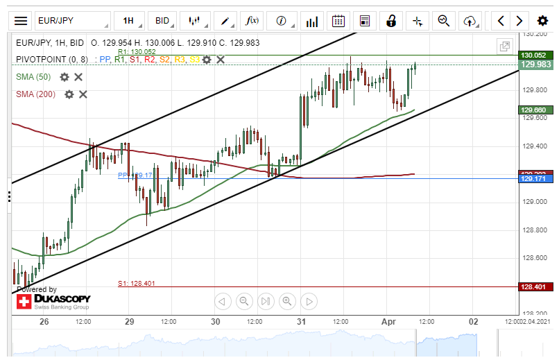The height and width of the screenshot is (360, 559).
Task: Click the magnifier zoom tool in toolbar
Action: pyautogui.click(x=444, y=21)
